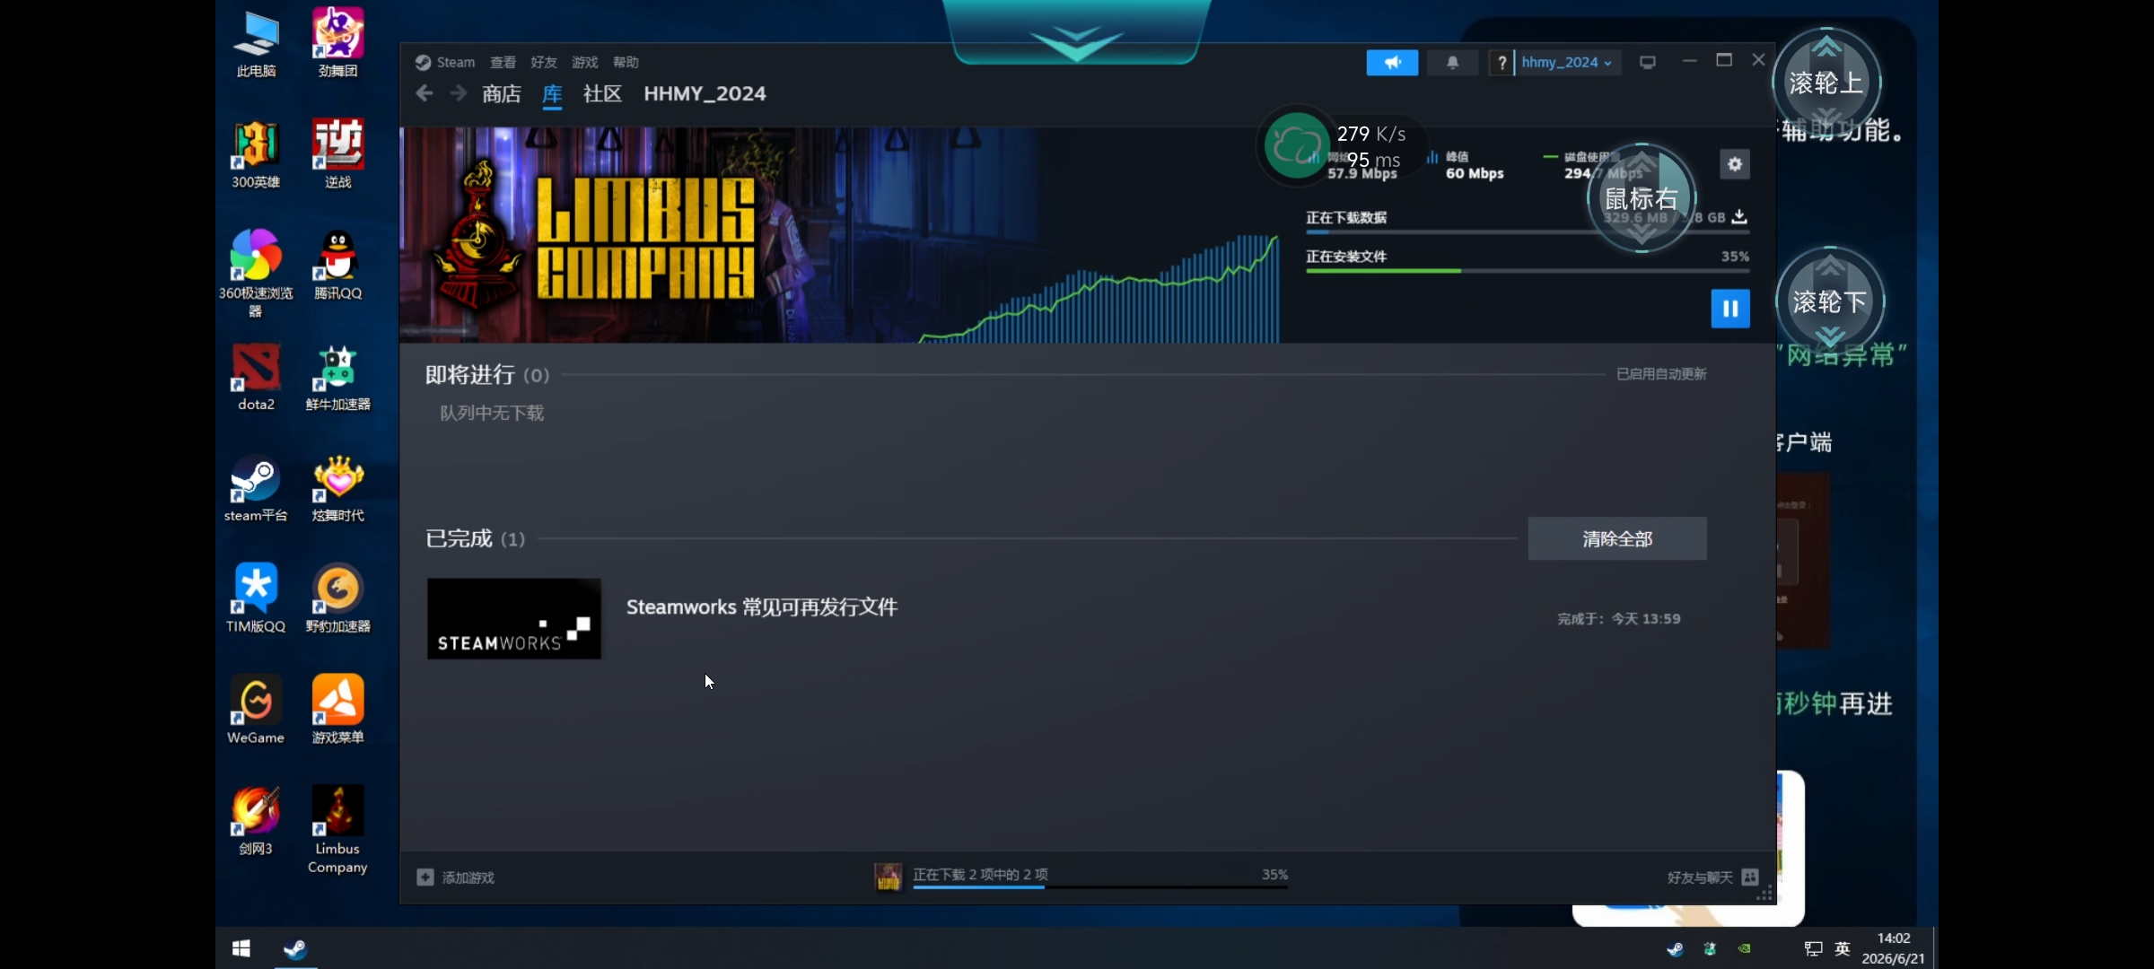
Task: Open dota2 desktop shortcut
Action: pyautogui.click(x=256, y=377)
